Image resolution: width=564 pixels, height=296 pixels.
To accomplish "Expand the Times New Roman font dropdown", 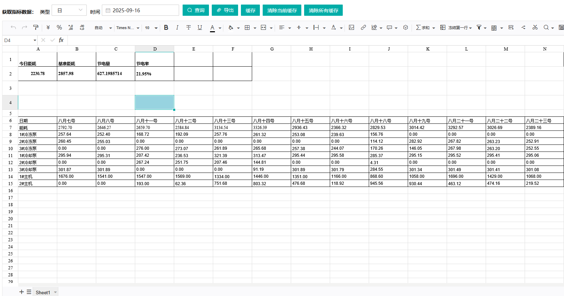I will coord(128,28).
